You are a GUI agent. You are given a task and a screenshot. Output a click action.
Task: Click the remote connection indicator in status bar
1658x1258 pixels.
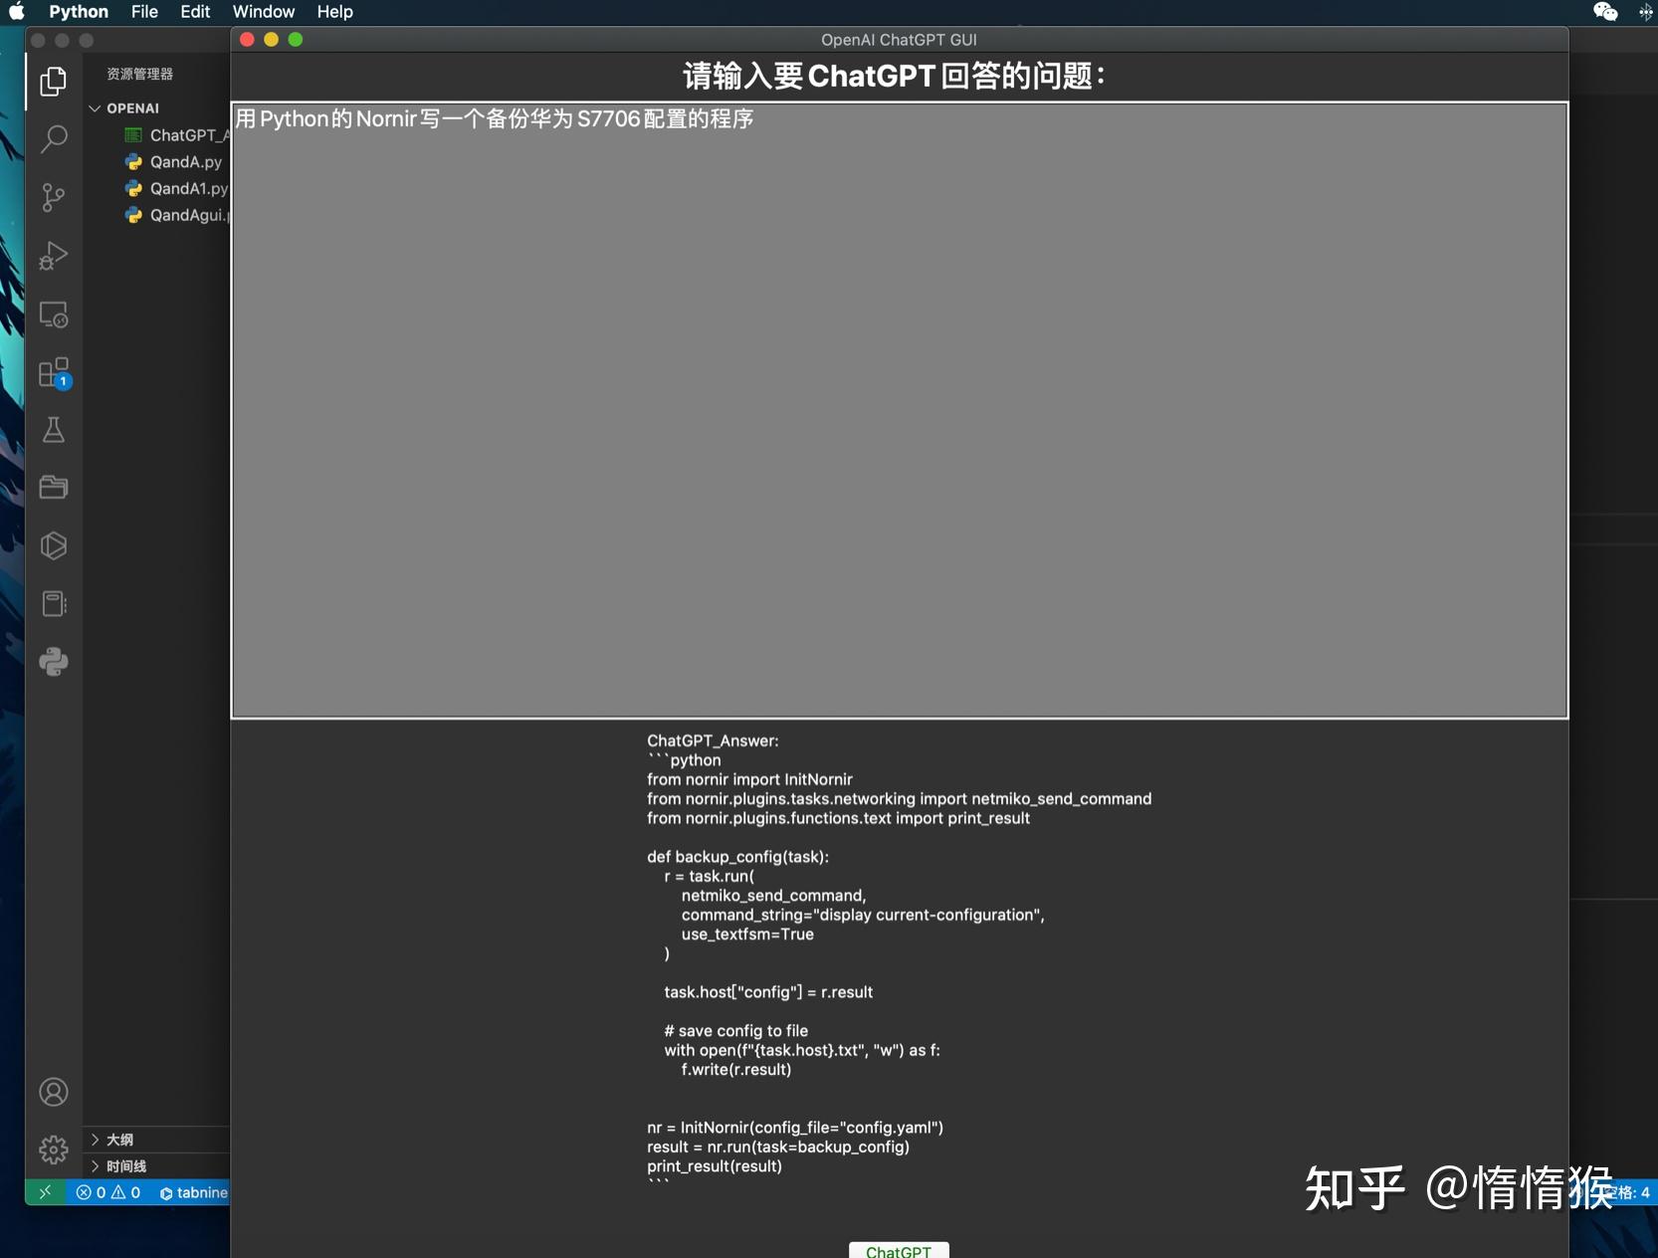coord(45,1192)
